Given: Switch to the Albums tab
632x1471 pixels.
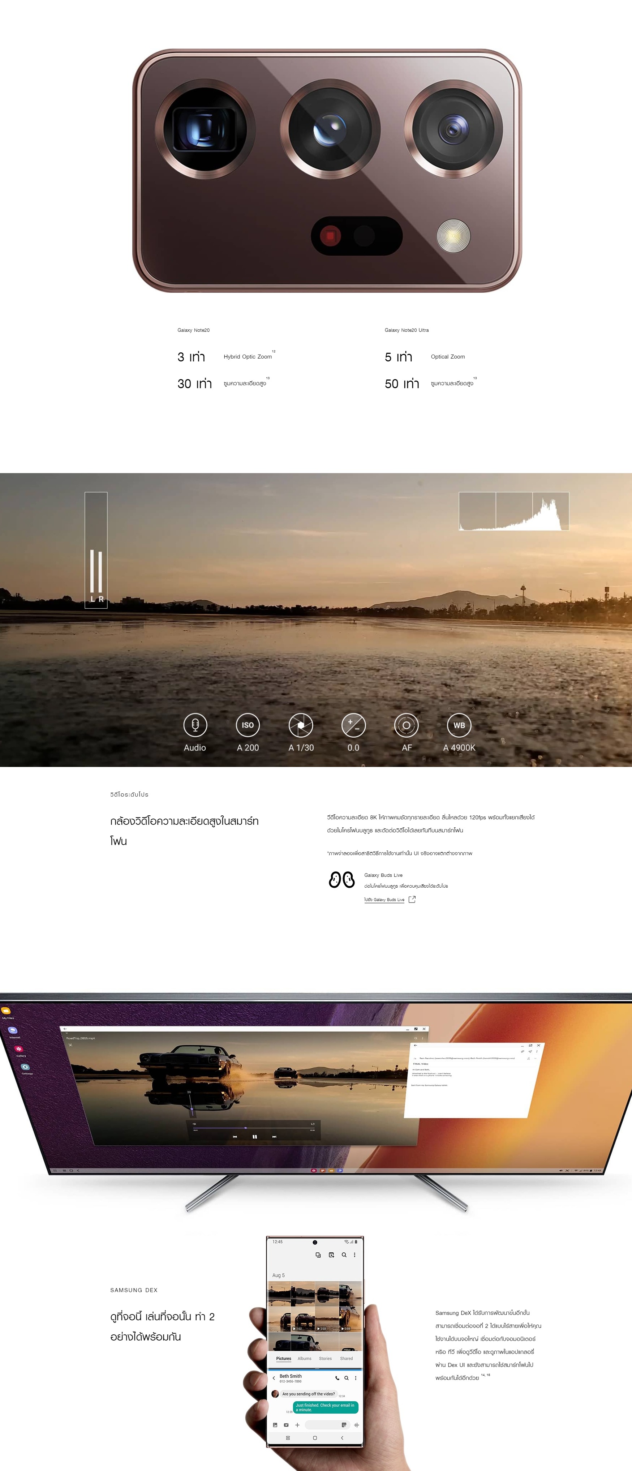Looking at the screenshot, I should pyautogui.click(x=304, y=1359).
